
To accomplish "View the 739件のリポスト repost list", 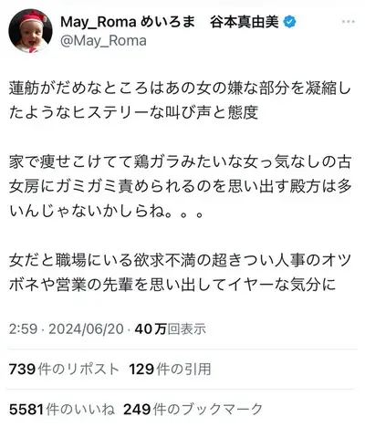I will [64, 370].
